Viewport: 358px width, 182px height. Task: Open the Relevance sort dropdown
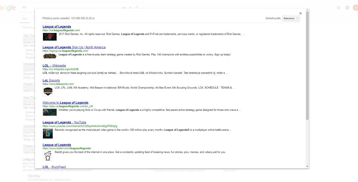pos(291,18)
